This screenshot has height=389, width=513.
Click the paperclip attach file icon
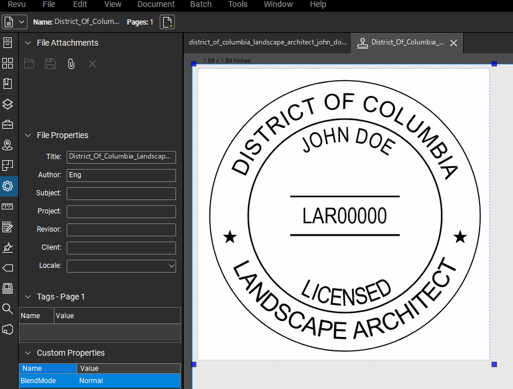[x=71, y=64]
